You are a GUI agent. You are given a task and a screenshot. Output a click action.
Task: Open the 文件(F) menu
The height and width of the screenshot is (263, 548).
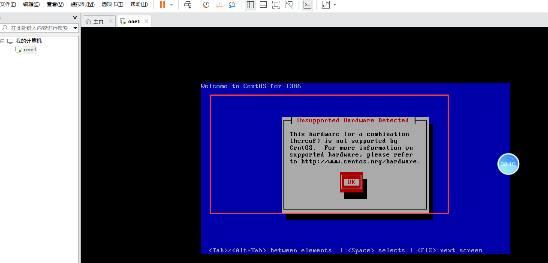[8, 4]
